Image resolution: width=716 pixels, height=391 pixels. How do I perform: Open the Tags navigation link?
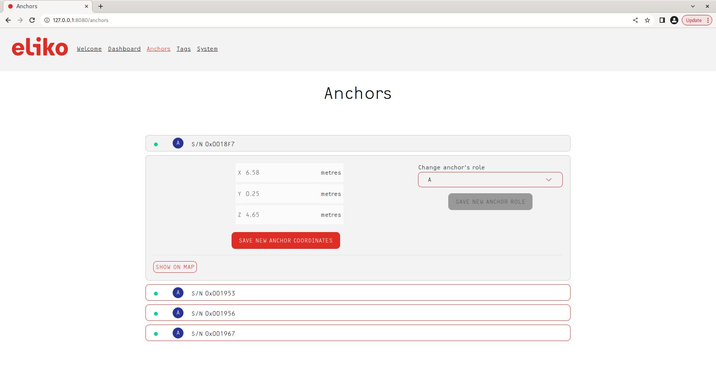pyautogui.click(x=183, y=49)
